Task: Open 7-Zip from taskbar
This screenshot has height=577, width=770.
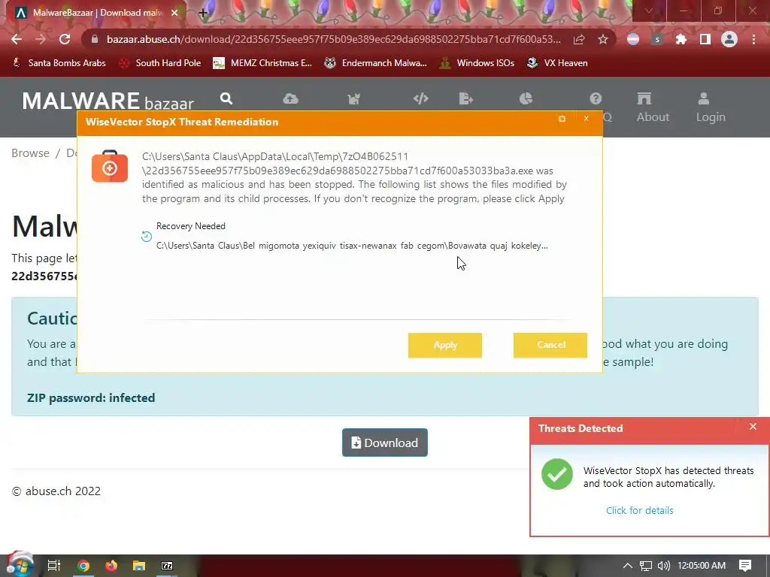Action: pyautogui.click(x=167, y=566)
